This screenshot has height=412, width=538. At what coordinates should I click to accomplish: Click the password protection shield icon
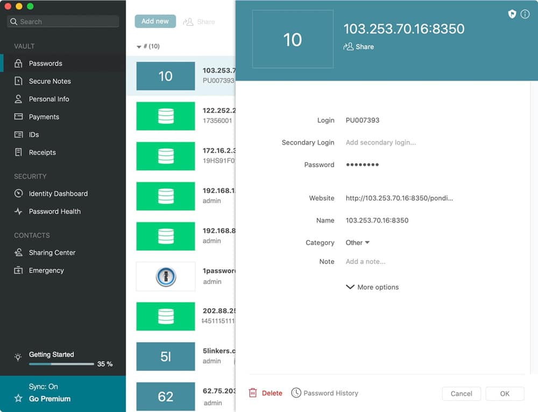512,14
